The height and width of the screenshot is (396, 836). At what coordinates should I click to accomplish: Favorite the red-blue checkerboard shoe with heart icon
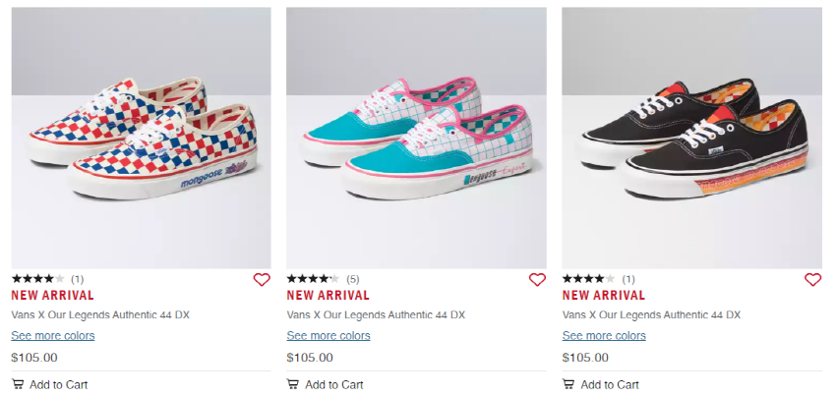pos(262,279)
